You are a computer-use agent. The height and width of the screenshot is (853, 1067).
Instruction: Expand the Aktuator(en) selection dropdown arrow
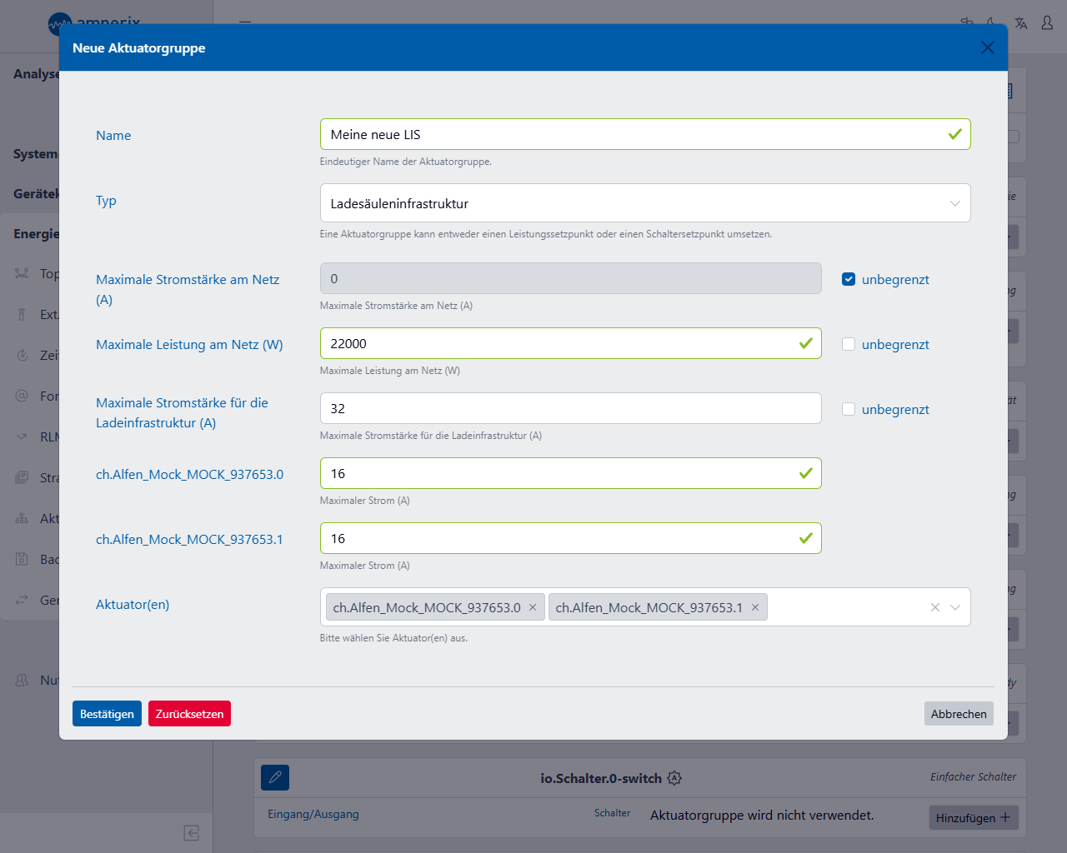click(955, 607)
